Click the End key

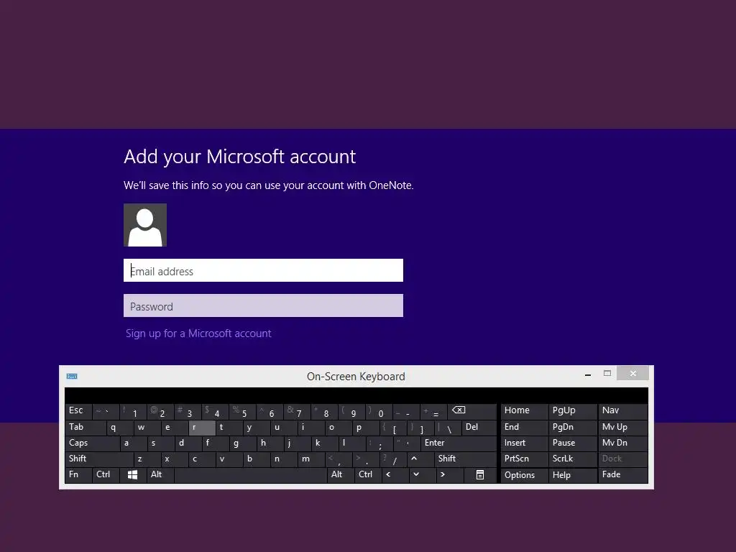524,428
